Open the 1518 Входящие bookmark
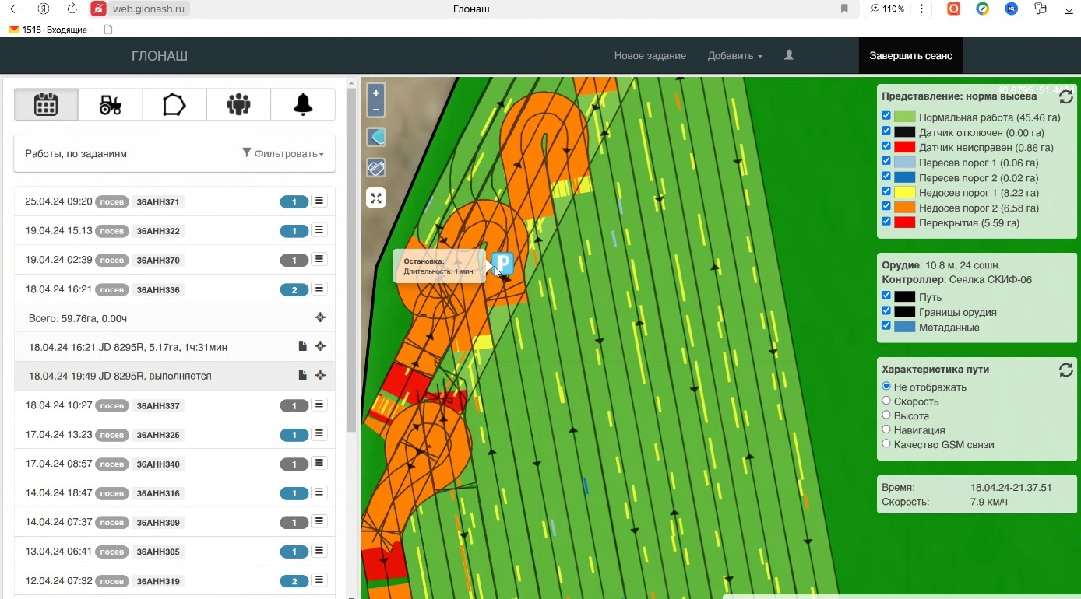 (x=49, y=30)
